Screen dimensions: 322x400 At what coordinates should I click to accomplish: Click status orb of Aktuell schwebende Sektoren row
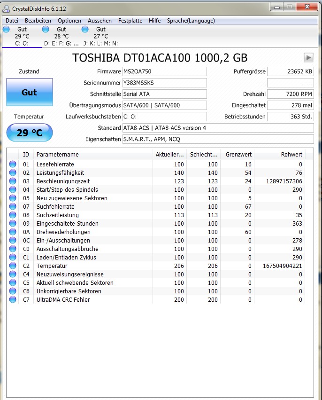pos(13,282)
